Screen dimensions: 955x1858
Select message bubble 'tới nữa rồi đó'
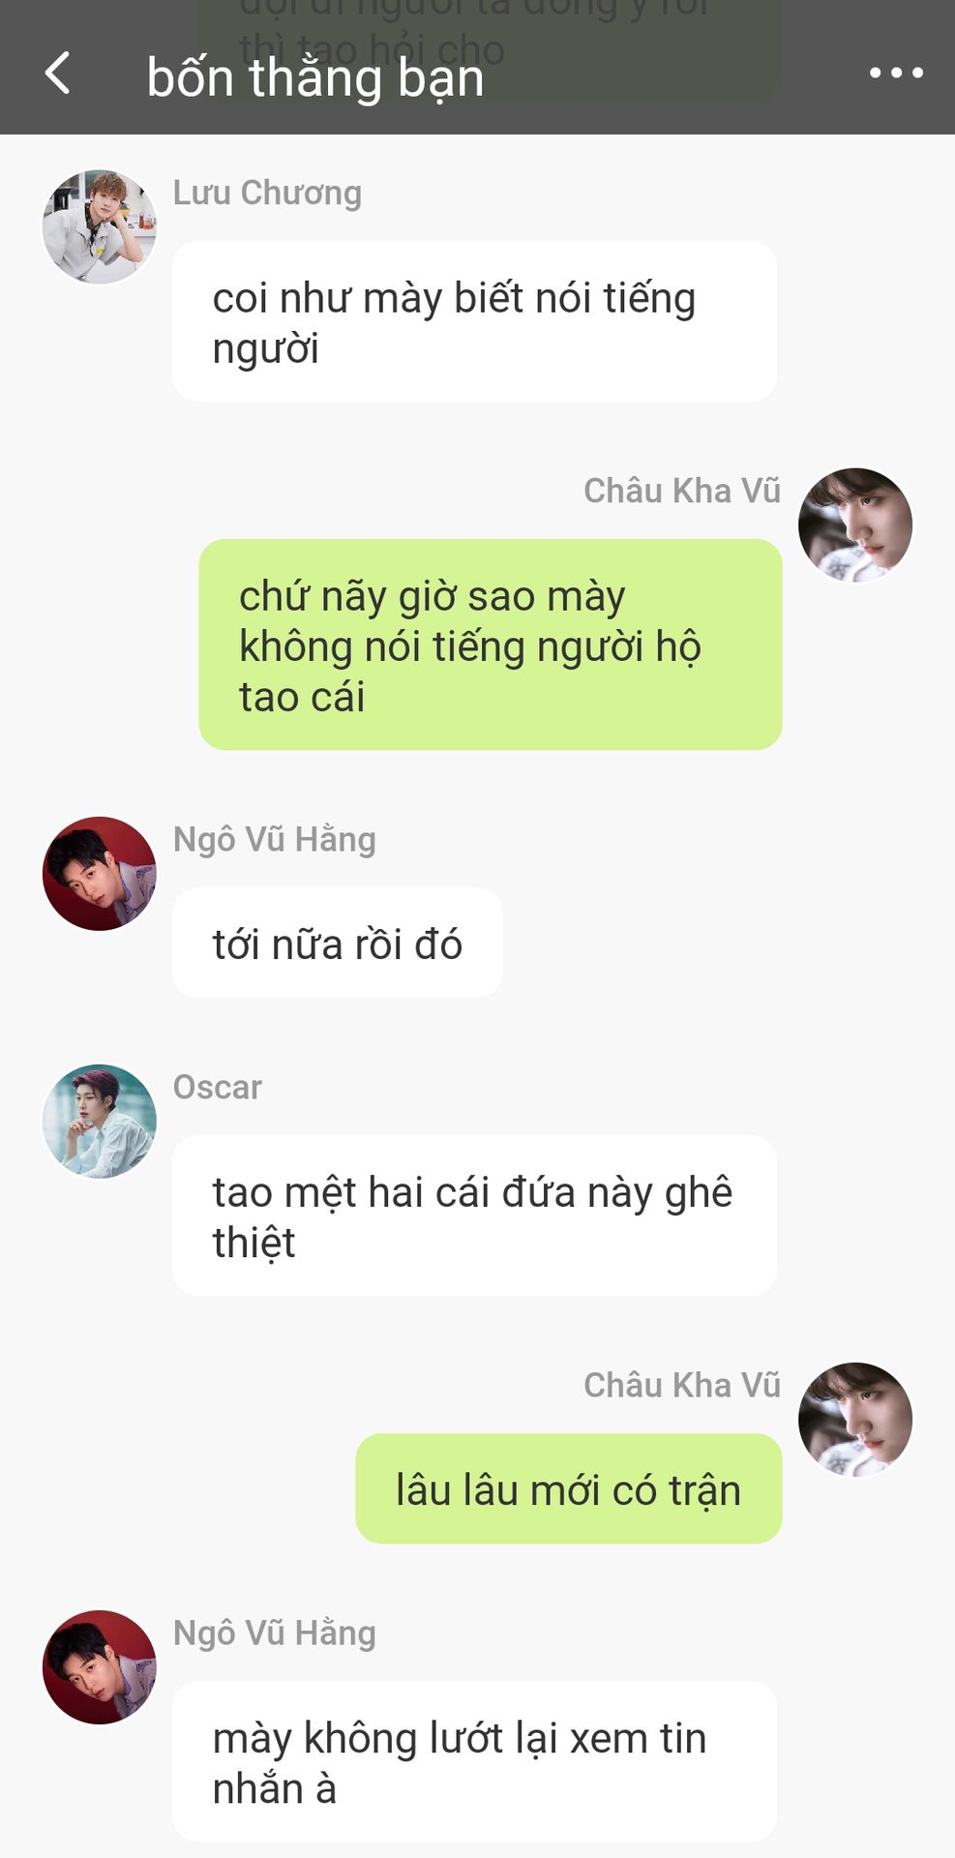(338, 943)
